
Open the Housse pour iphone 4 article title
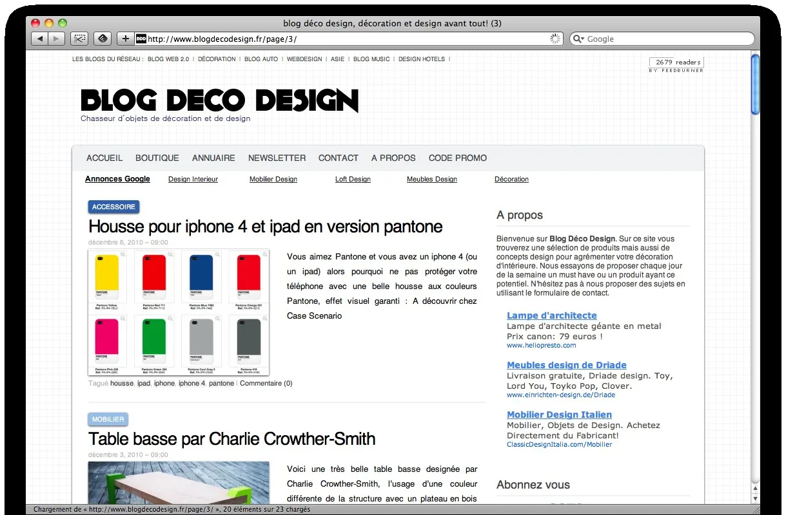coord(266,227)
